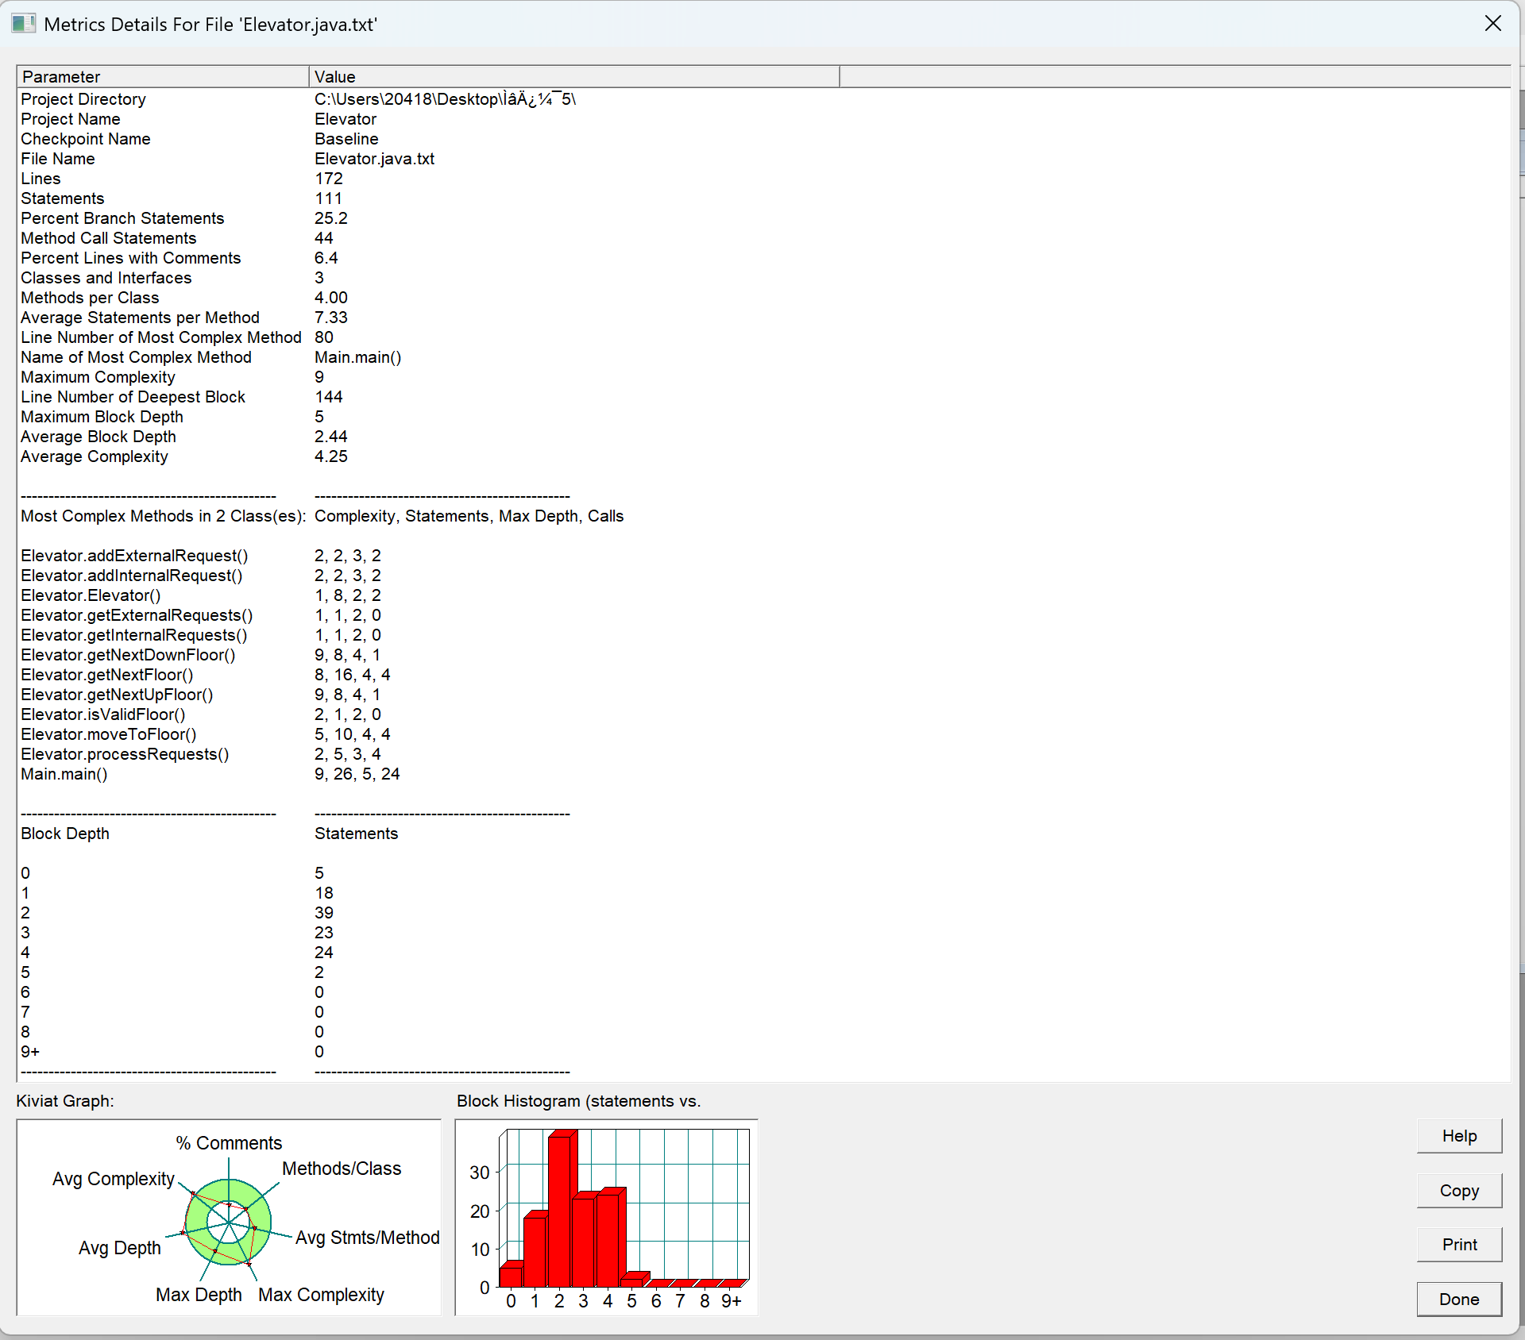Image resolution: width=1525 pixels, height=1340 pixels.
Task: Close the Metrics Details dialog
Action: [1492, 24]
